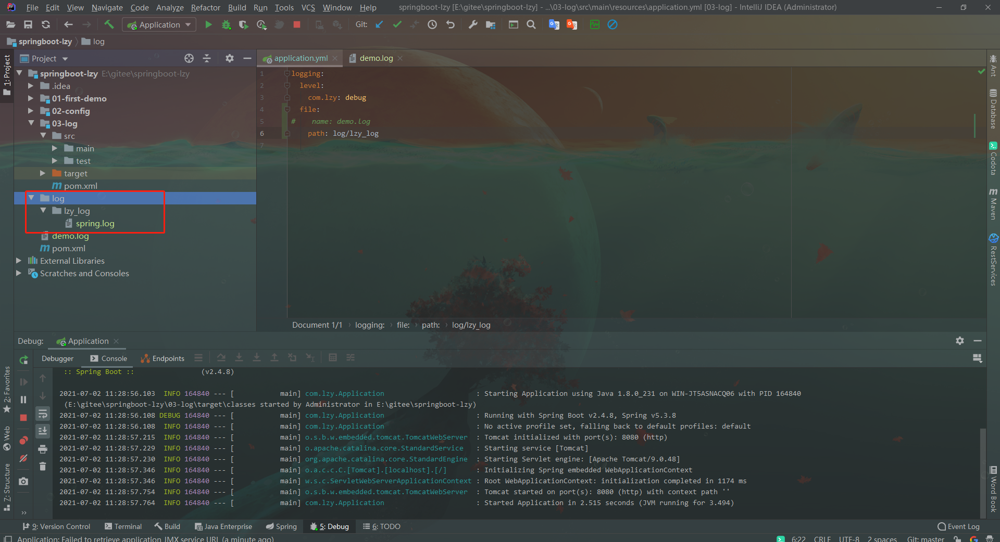Build project with hammer icon
Screen dimensions: 1000x542
pyautogui.click(x=109, y=24)
